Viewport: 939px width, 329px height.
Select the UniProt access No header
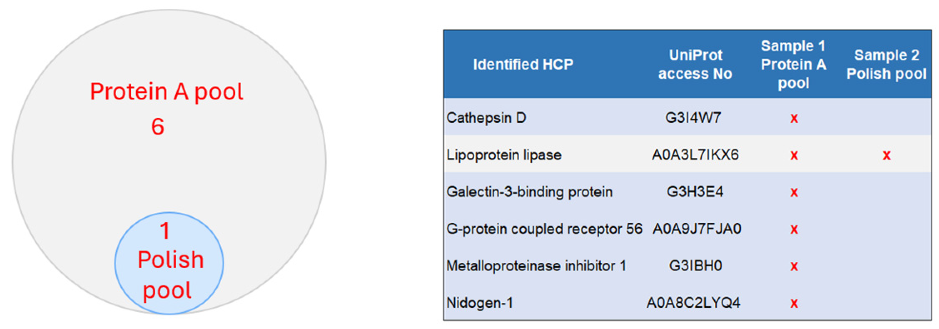(695, 65)
